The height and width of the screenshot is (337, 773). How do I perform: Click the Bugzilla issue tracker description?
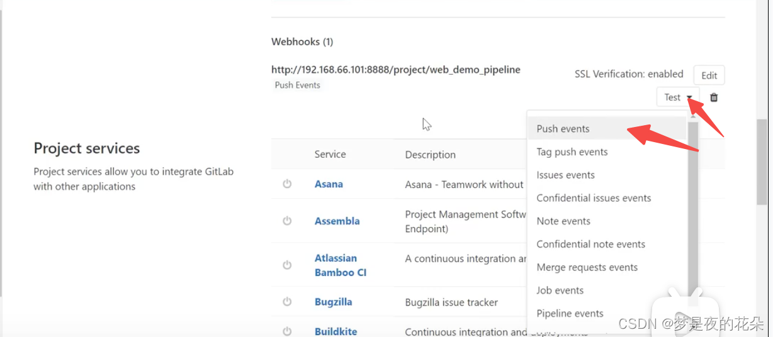(x=452, y=302)
